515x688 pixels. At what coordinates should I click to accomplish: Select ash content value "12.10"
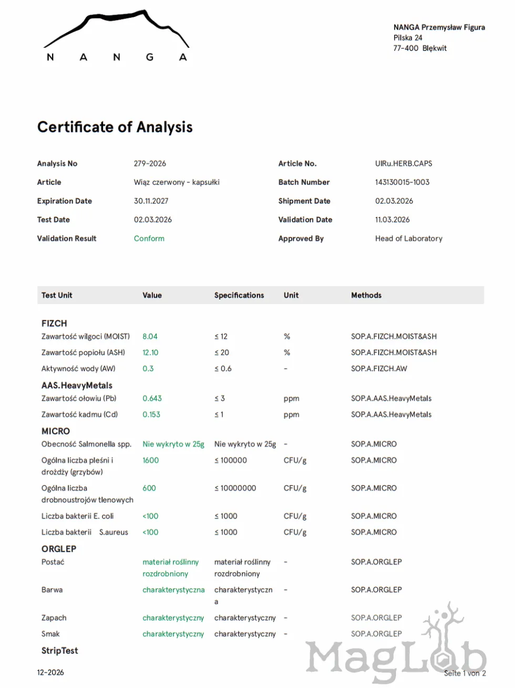(150, 353)
